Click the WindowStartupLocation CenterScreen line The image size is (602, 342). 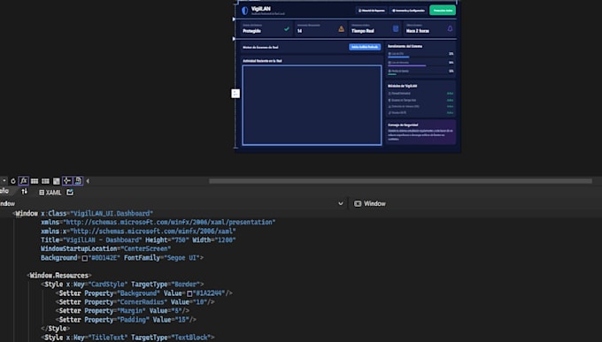point(106,249)
